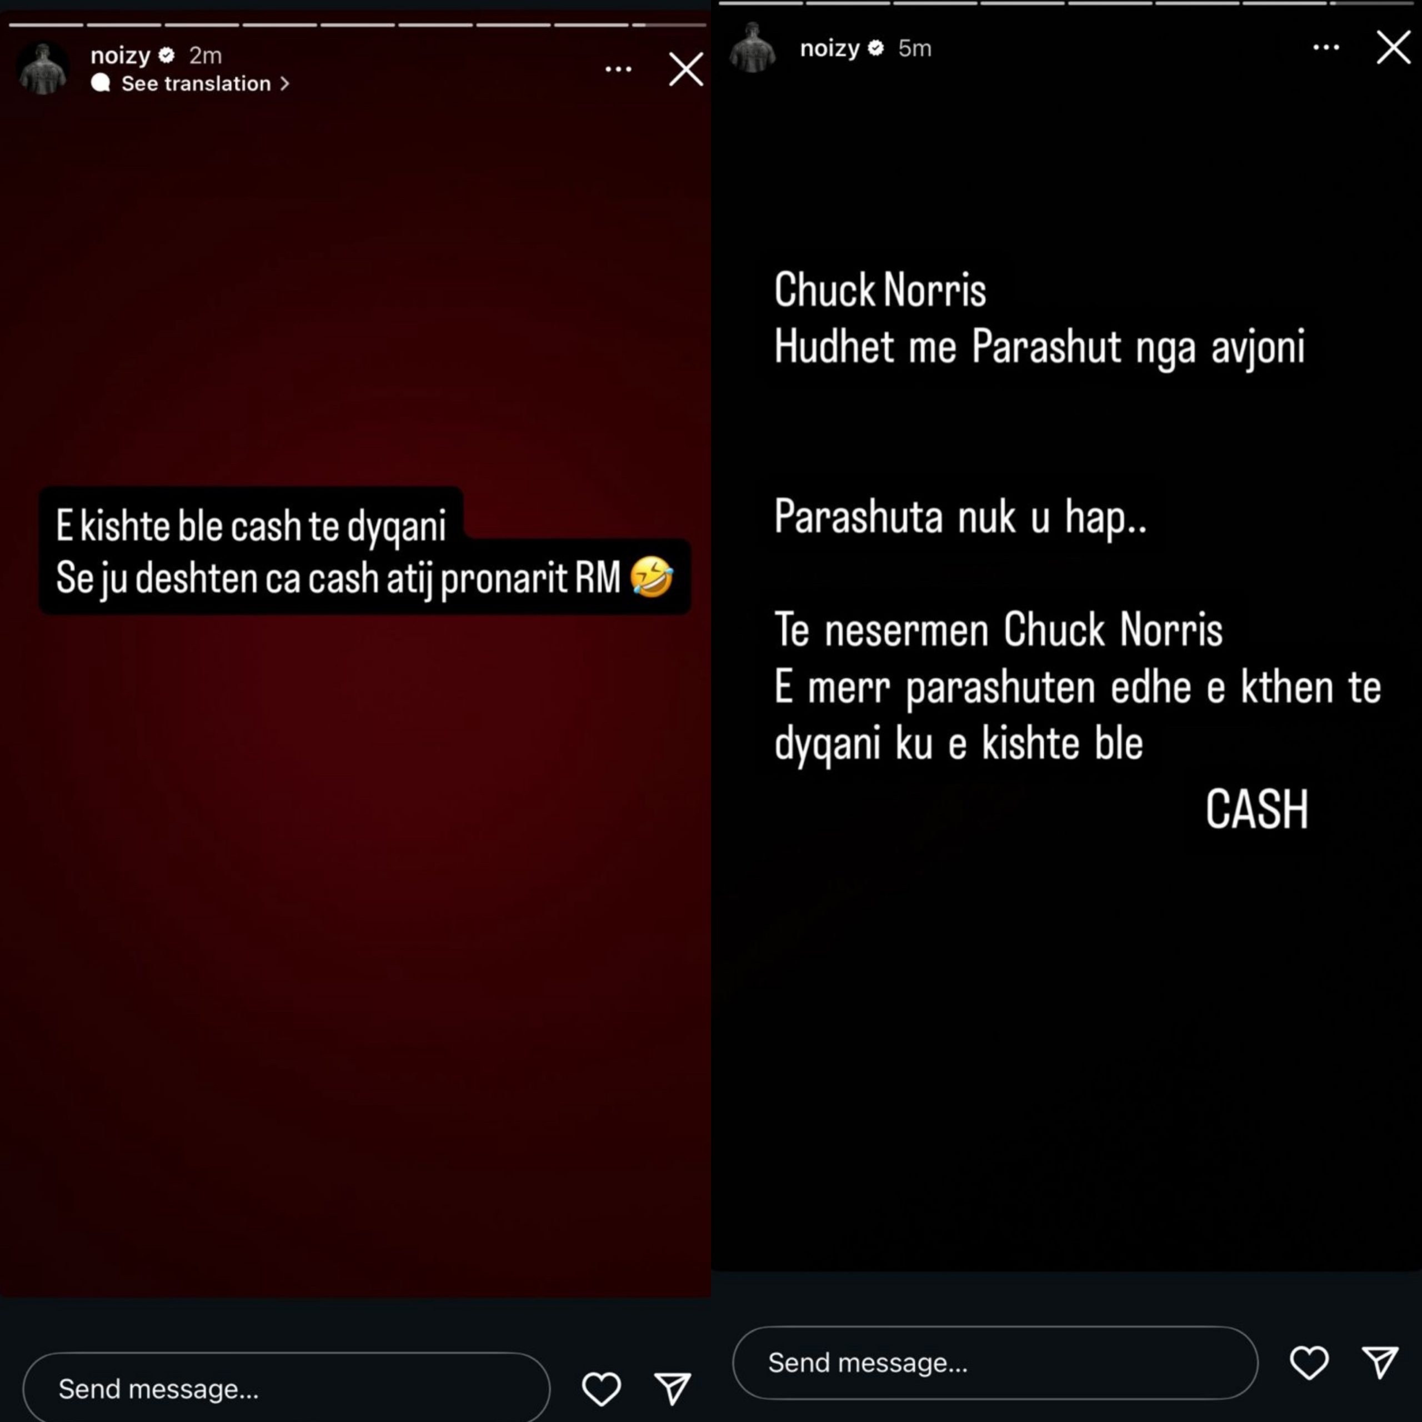Open noizy avatar on right story
The height and width of the screenshot is (1422, 1422).
coord(752,48)
